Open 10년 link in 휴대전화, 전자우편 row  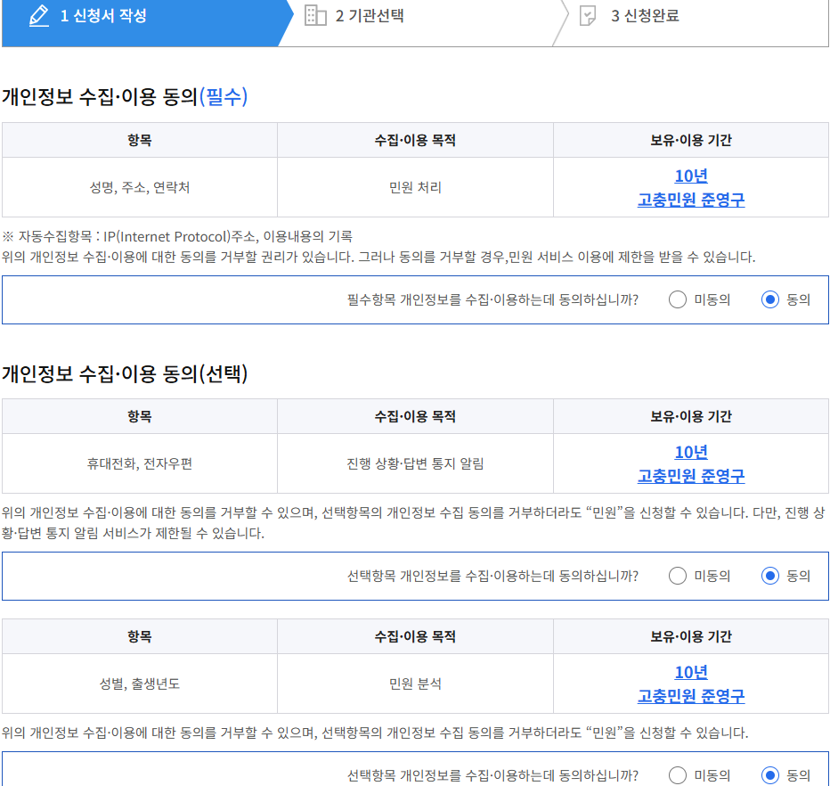click(x=691, y=452)
